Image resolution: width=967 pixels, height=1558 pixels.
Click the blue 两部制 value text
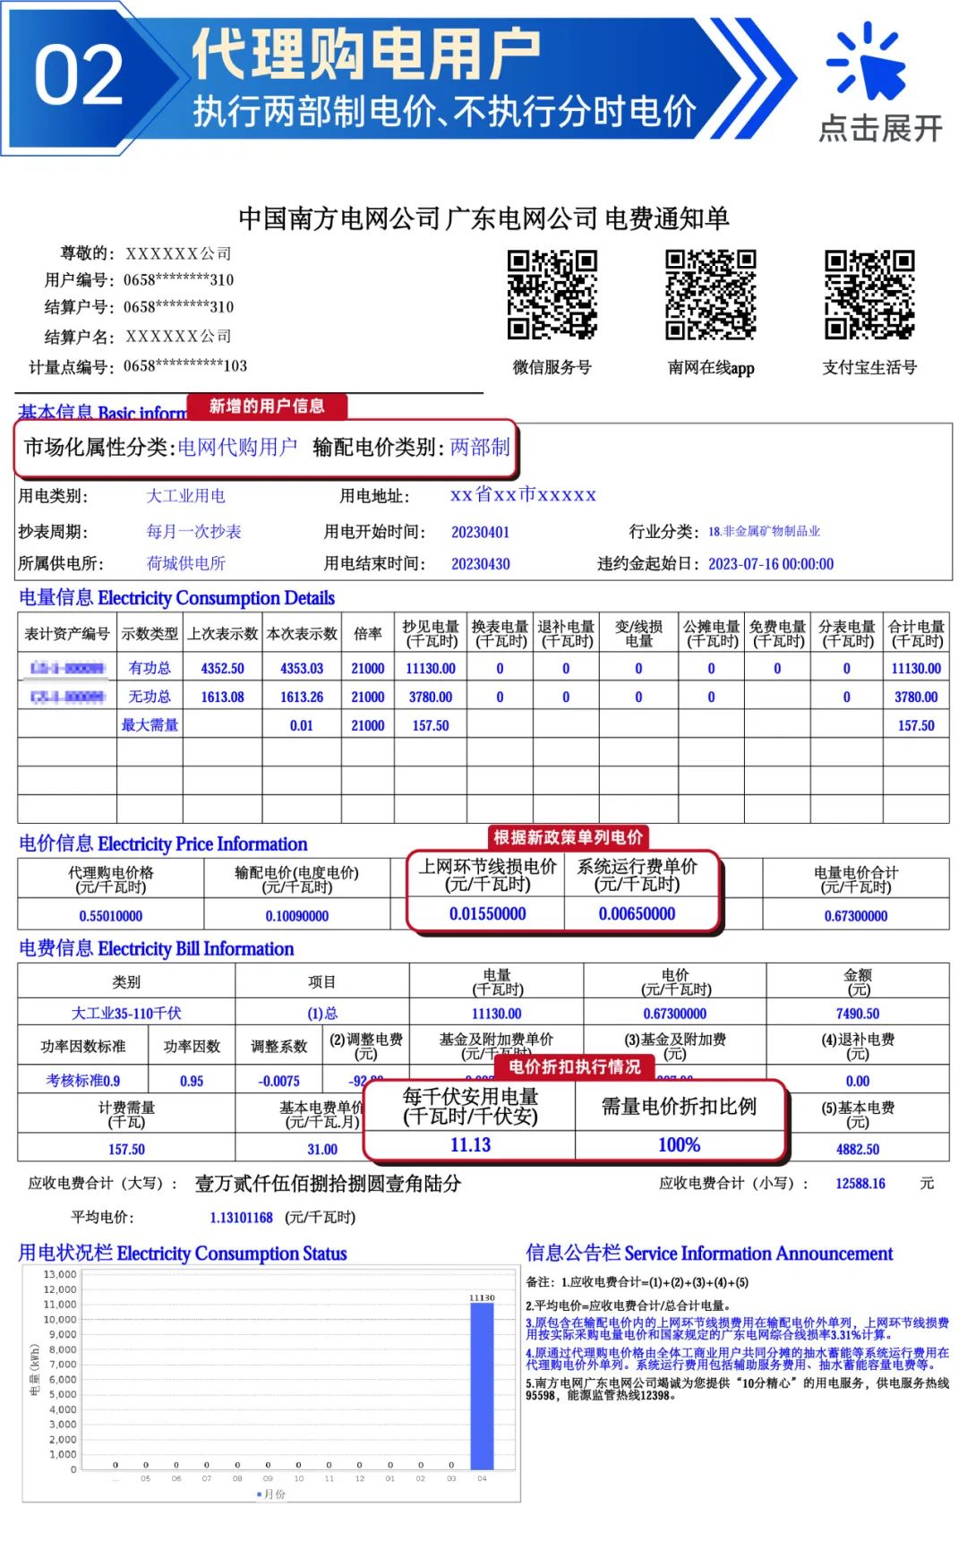pos(480,447)
